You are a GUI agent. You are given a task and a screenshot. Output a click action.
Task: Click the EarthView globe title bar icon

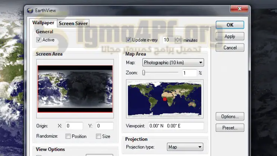[30, 10]
